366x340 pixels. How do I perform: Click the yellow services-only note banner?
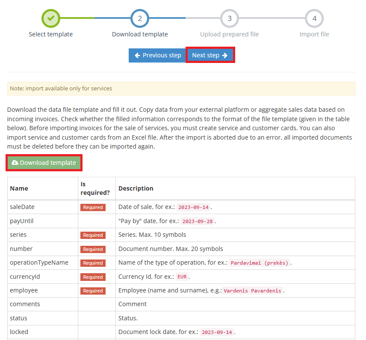pyautogui.click(x=181, y=89)
